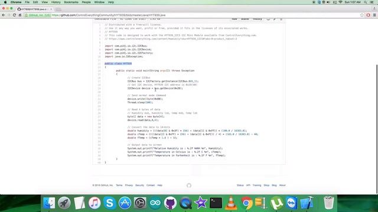The width and height of the screenshot is (378, 212).
Task: Go to Chrome home page button
Action: coord(20,15)
